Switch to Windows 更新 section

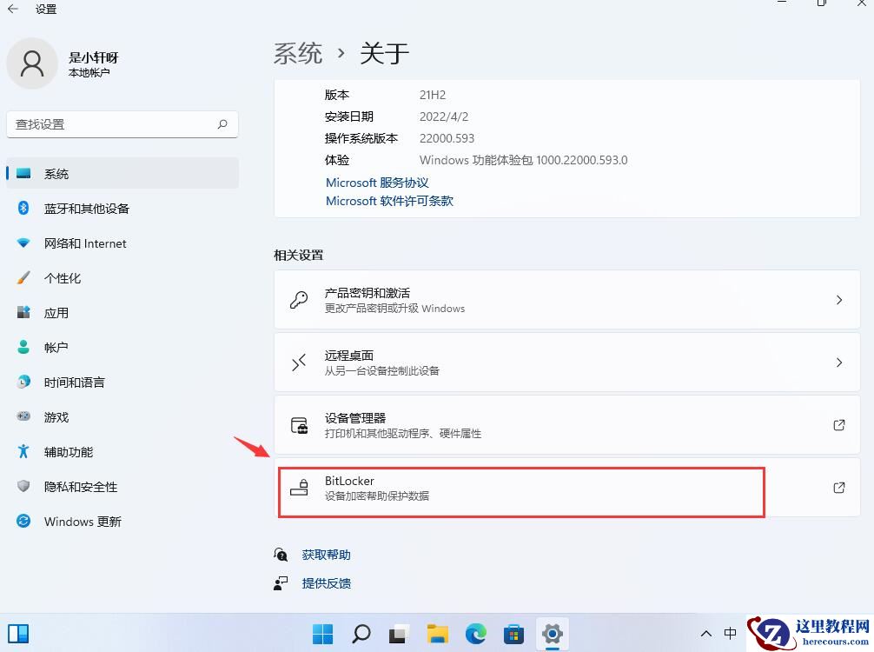click(x=83, y=522)
